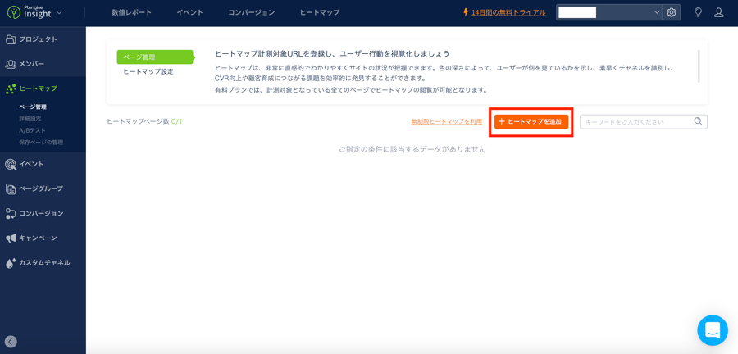Expand the Insight product switcher chevron
Viewport: 738px width, 354px height.
tap(59, 13)
